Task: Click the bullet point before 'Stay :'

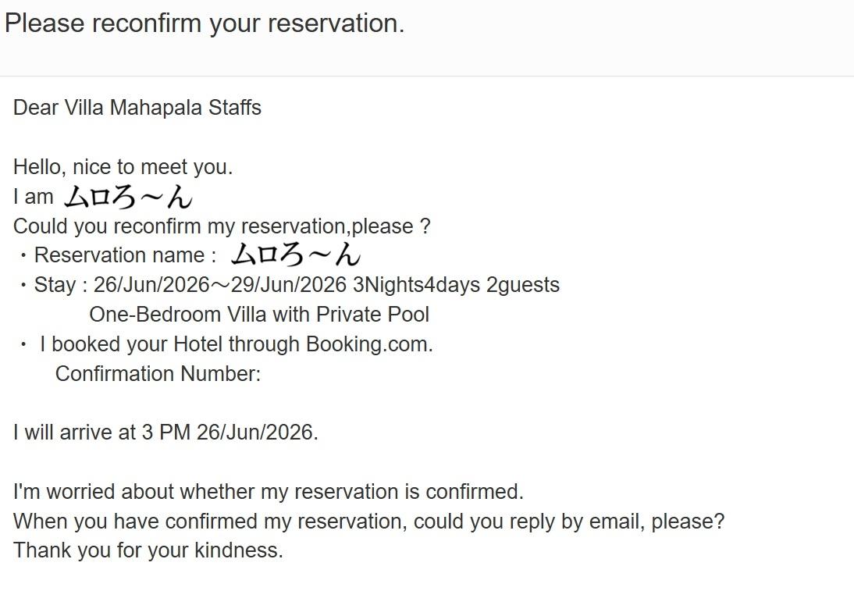Action: [x=23, y=285]
